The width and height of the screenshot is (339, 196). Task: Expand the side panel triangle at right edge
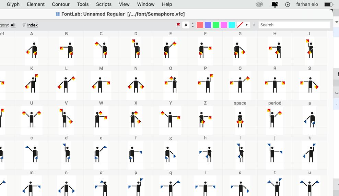pos(337,22)
